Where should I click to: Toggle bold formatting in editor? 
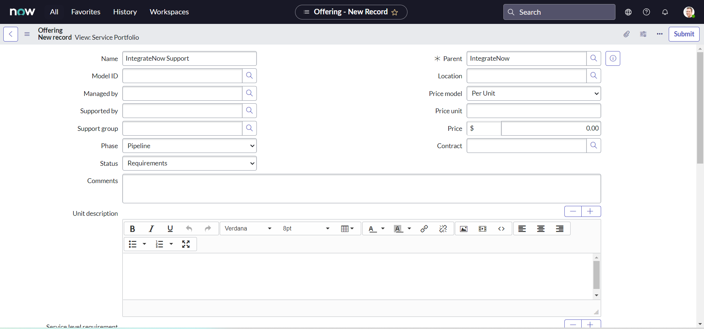[133, 229]
